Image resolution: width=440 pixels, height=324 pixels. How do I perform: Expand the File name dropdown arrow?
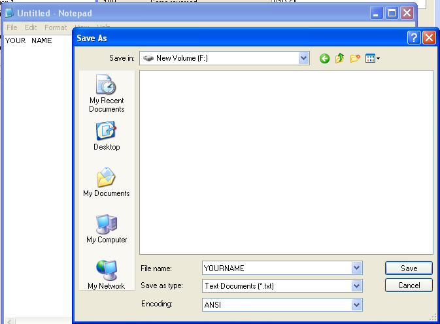coord(357,268)
